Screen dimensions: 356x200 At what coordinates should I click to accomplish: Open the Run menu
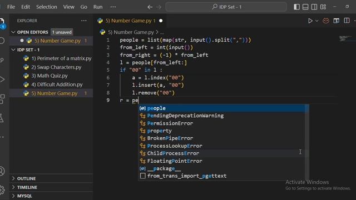[98, 7]
